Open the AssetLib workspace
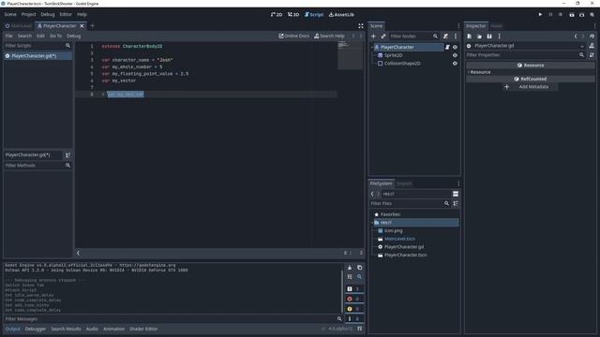The image size is (600, 337). pyautogui.click(x=341, y=15)
